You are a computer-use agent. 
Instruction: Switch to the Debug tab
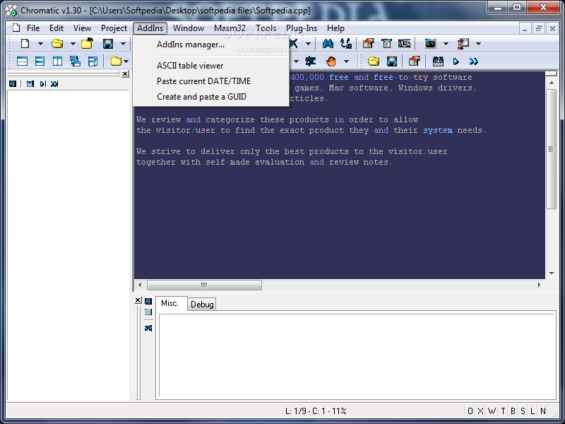coord(202,305)
